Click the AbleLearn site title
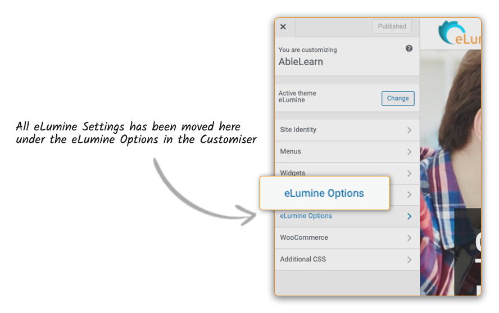The height and width of the screenshot is (313, 499). pos(301,62)
